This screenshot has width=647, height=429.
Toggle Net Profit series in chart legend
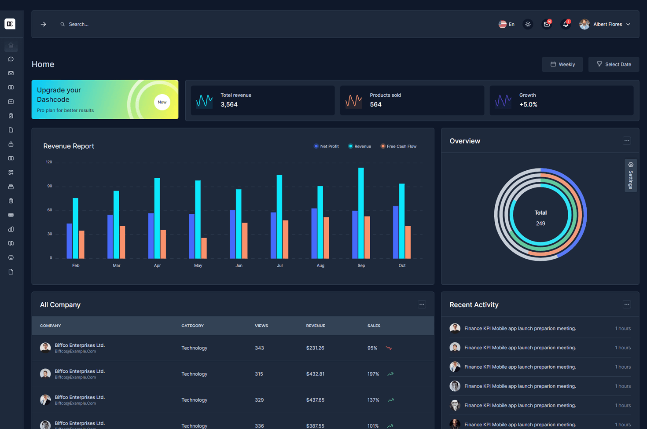tap(326, 146)
